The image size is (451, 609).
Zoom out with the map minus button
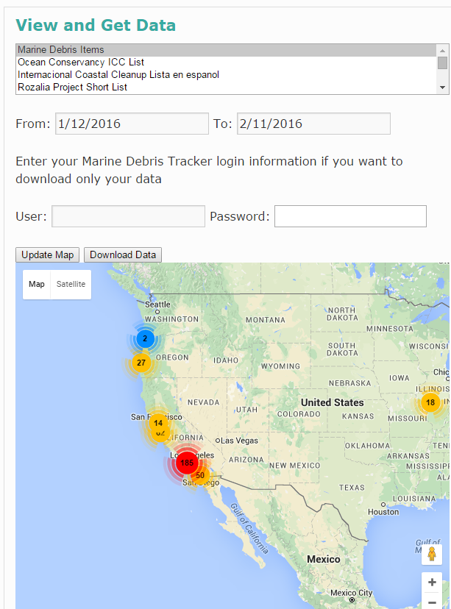[x=432, y=602]
